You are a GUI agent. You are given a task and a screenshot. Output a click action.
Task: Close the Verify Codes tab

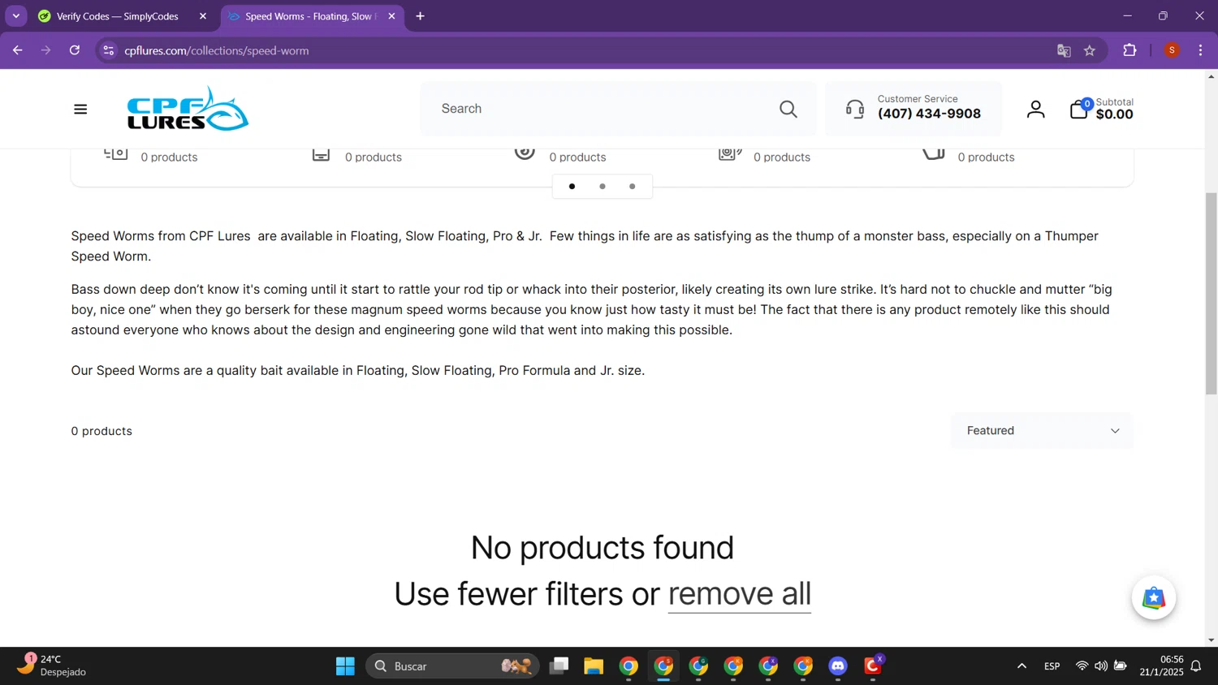click(203, 16)
